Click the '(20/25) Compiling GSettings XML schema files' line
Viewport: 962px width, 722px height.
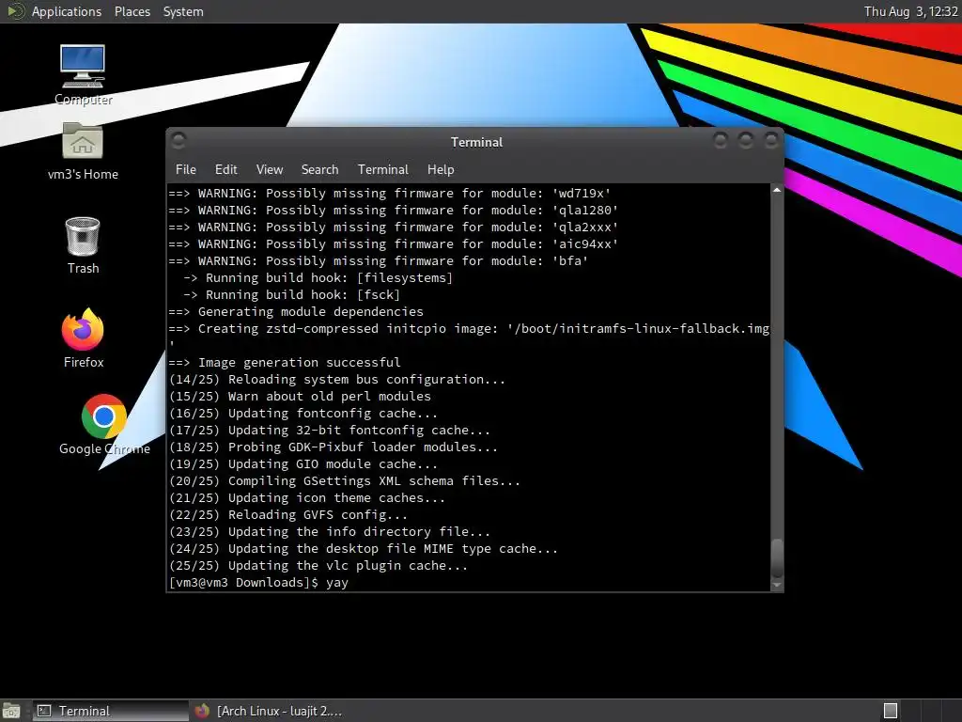[344, 480]
